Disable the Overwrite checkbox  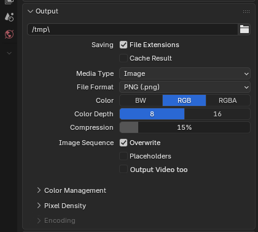pos(123,143)
